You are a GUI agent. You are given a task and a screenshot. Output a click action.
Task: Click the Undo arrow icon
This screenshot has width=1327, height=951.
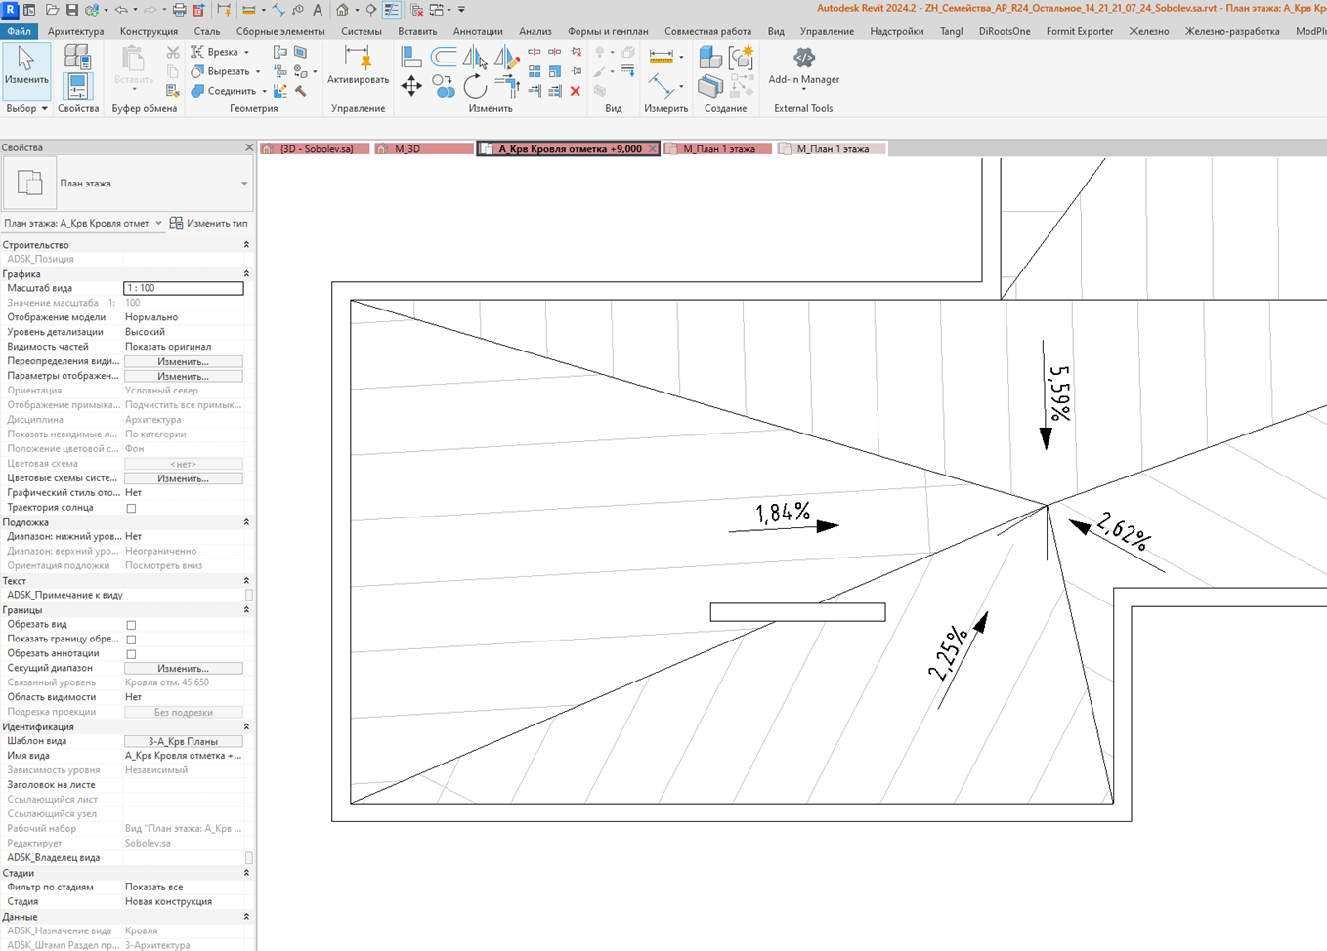(121, 10)
